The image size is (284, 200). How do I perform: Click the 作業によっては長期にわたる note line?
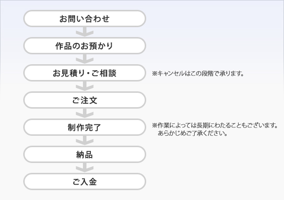(215, 125)
